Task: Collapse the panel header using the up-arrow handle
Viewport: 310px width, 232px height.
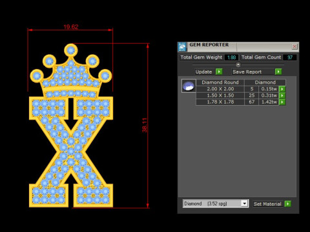Action: [x=238, y=64]
